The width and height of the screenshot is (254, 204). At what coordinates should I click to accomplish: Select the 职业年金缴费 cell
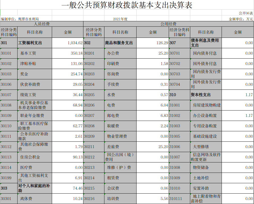tap(35, 116)
